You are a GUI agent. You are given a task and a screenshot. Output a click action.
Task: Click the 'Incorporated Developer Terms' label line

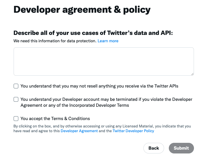(x=75, y=105)
